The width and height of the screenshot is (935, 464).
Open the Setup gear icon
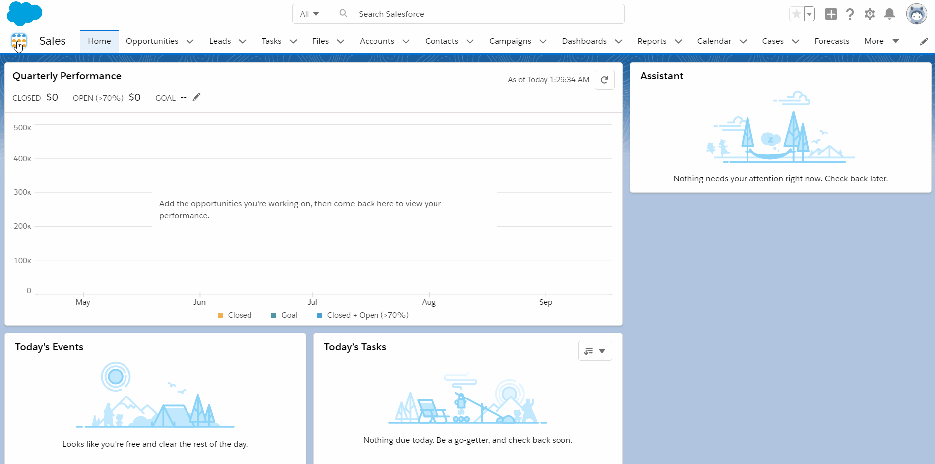[870, 14]
